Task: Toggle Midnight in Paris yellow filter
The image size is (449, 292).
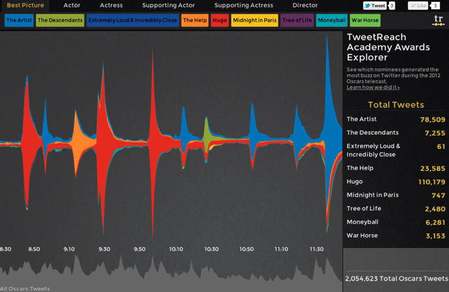Action: [254, 20]
